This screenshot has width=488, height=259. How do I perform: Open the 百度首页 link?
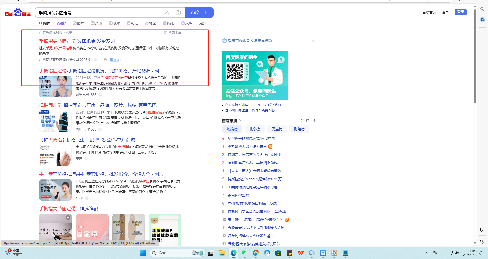[x=429, y=12]
